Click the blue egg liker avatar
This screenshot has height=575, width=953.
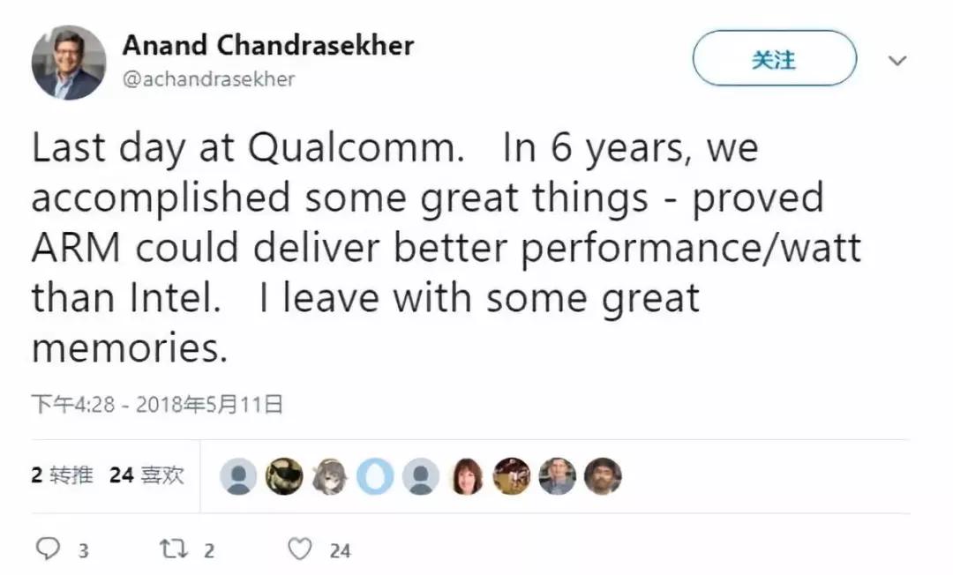[x=375, y=476]
